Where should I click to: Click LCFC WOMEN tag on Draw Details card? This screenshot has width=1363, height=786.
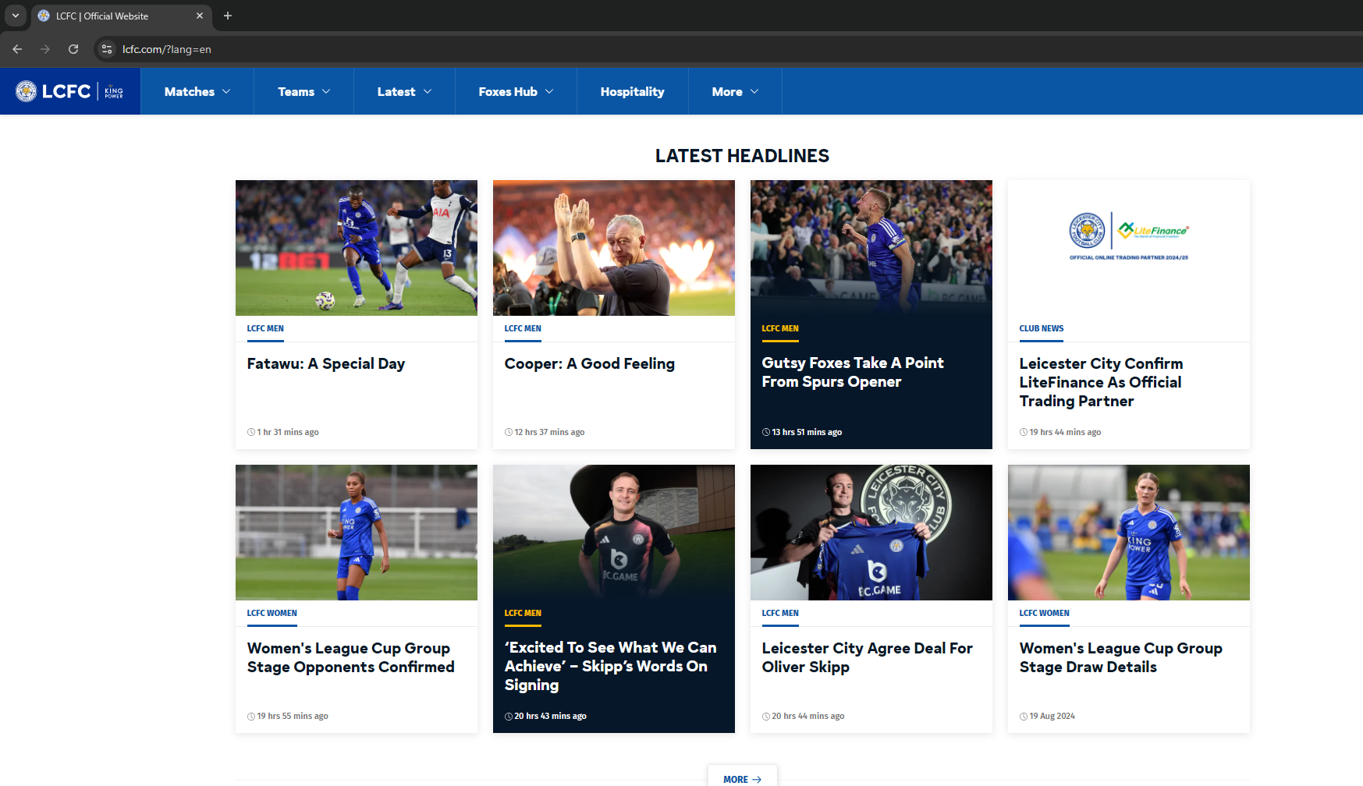[x=1045, y=613]
